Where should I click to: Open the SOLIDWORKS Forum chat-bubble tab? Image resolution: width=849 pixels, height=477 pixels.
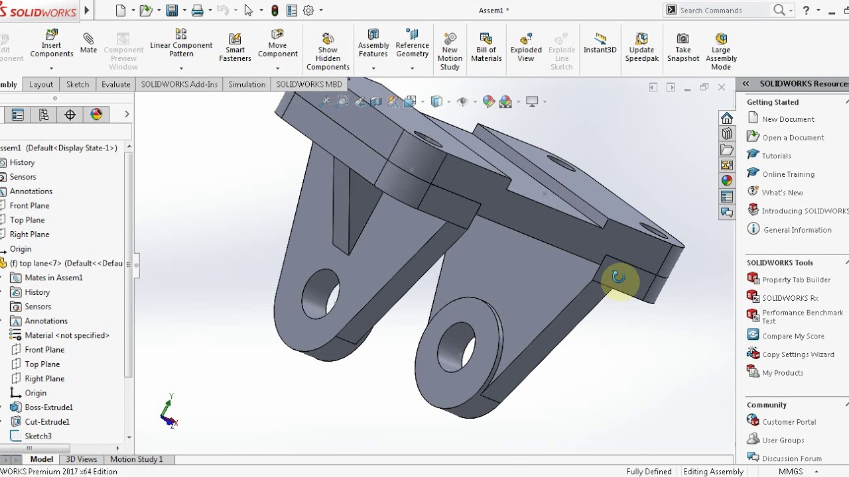click(727, 213)
